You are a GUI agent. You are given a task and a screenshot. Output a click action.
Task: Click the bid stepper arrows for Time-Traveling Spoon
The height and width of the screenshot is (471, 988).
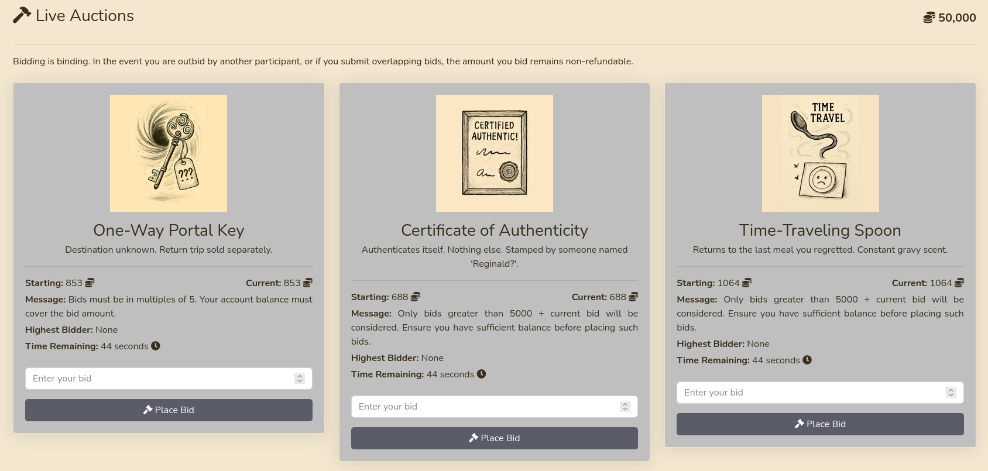(x=951, y=393)
